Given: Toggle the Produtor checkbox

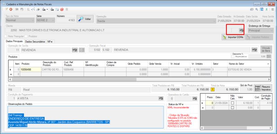Looking at the screenshot, I should (26, 36).
